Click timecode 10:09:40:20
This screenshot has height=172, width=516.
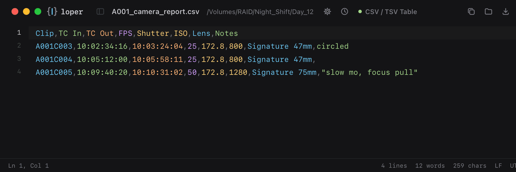[102, 72]
